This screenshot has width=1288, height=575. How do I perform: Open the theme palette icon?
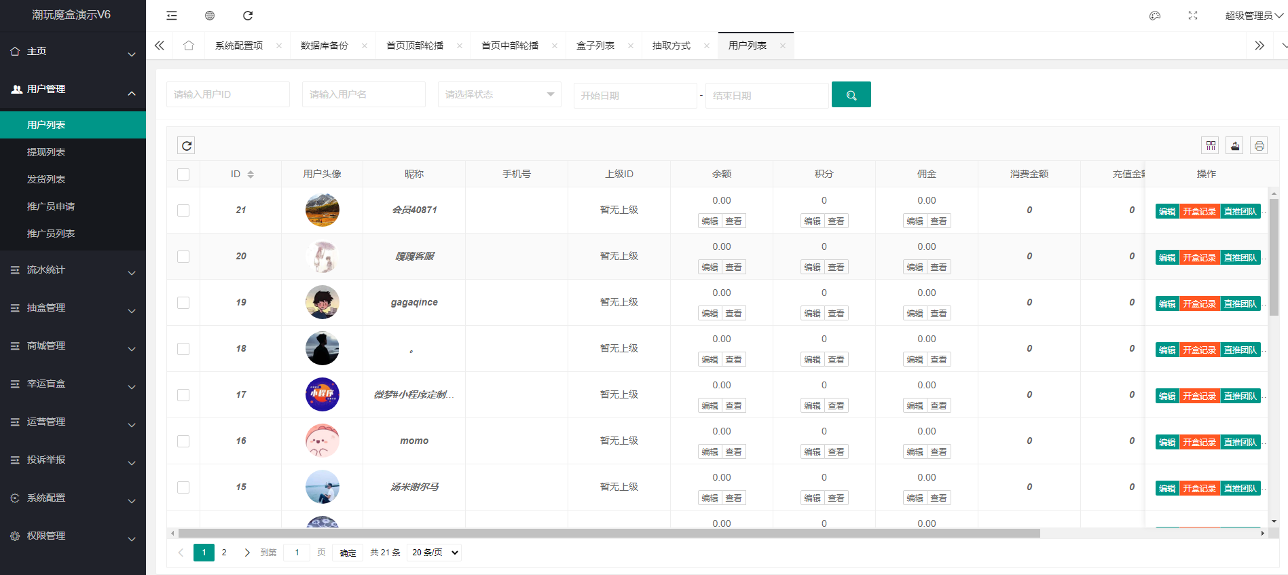pyautogui.click(x=1155, y=16)
